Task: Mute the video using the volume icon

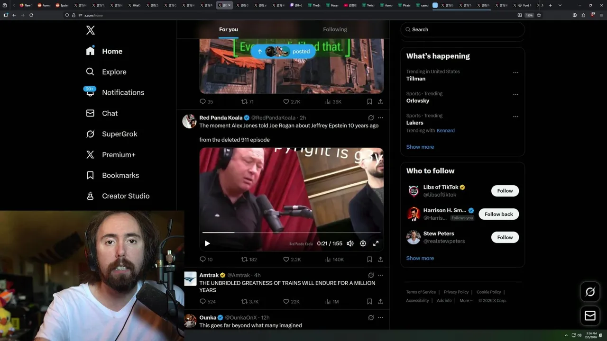Action: click(350, 243)
